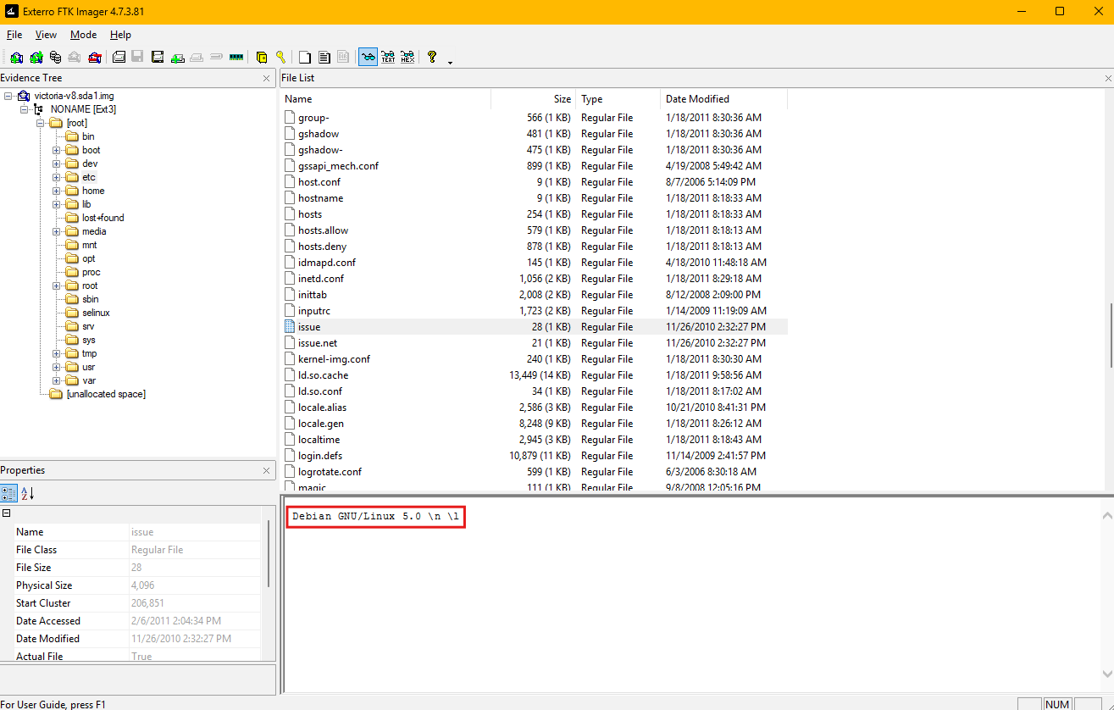Sort file list by Date Modified column

697,99
